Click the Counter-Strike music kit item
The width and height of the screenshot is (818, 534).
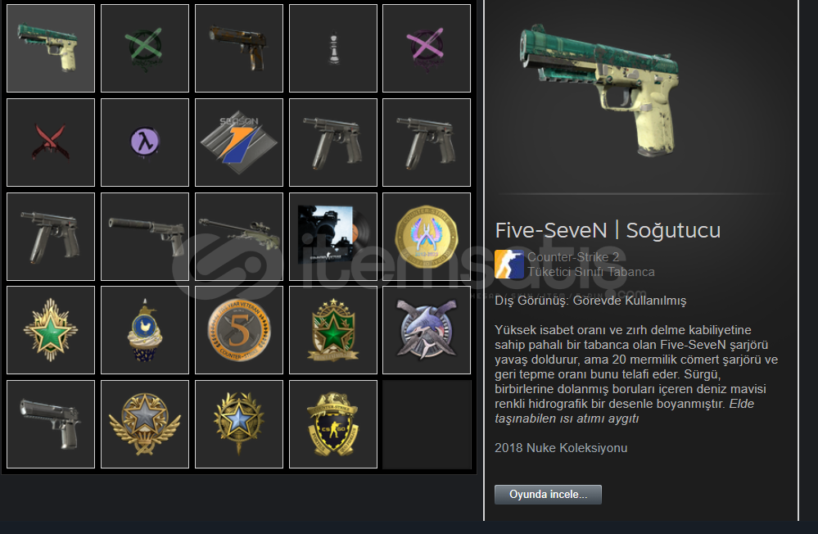coord(332,236)
